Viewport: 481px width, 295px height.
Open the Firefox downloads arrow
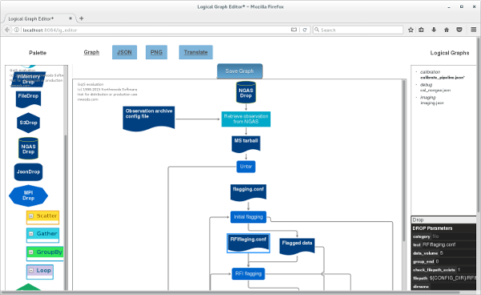point(434,30)
